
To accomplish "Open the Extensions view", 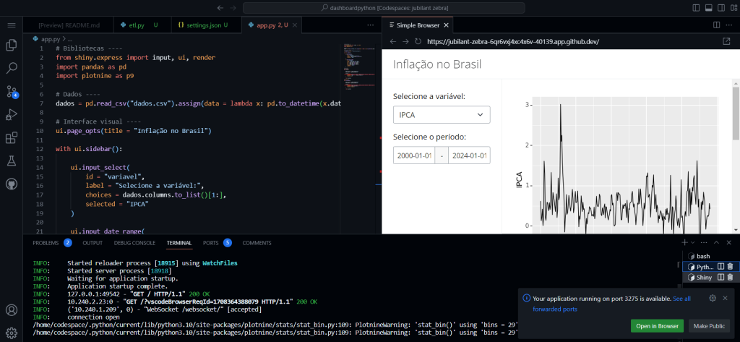I will (12, 138).
